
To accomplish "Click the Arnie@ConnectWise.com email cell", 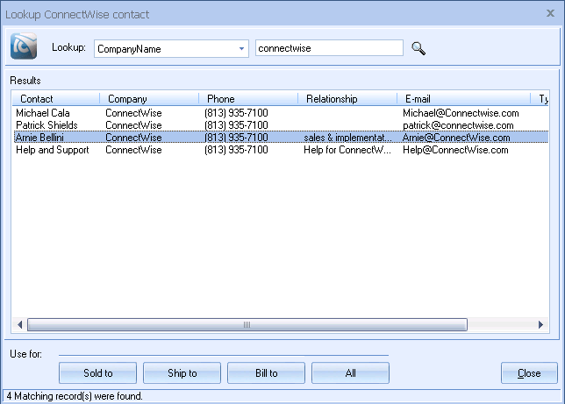I will tap(456, 138).
